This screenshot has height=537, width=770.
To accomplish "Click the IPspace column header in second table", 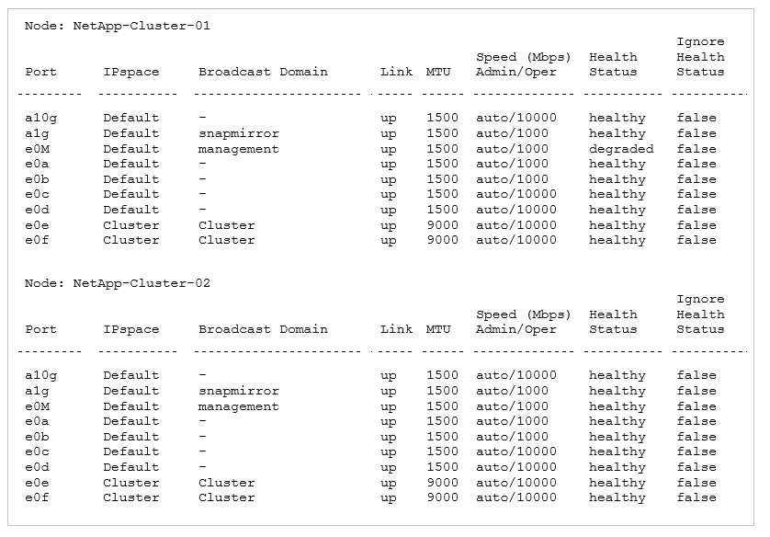I will coord(131,330).
